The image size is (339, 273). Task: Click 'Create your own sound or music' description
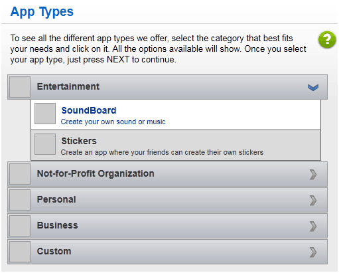[x=113, y=122]
